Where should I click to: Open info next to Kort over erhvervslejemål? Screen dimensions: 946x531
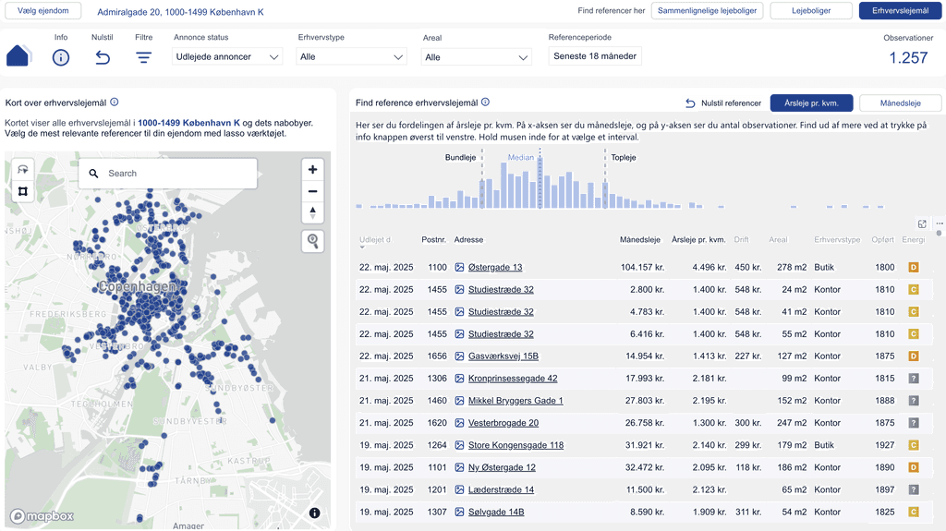(114, 102)
